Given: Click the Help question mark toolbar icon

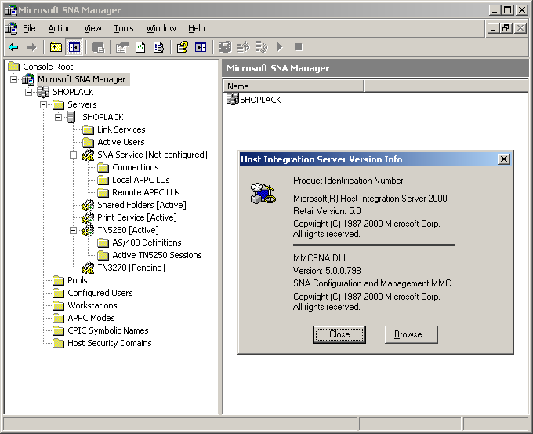Looking at the screenshot, I should click(183, 47).
